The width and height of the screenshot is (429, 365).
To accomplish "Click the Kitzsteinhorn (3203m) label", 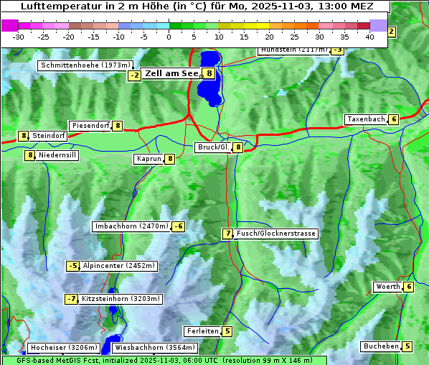I will click(121, 299).
